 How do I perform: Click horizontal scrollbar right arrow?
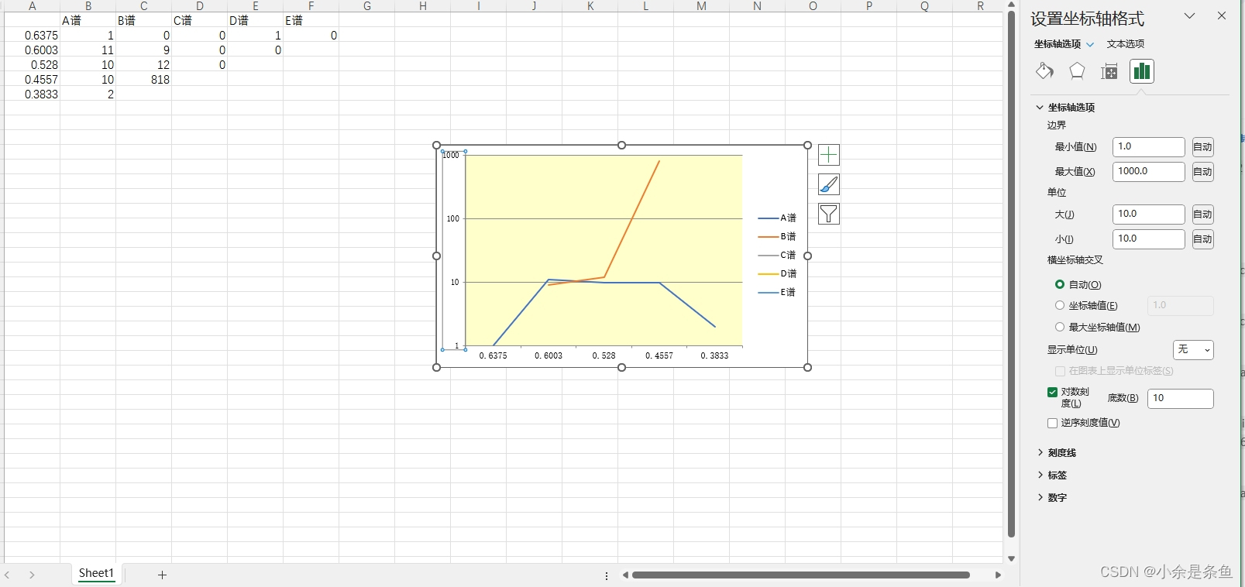[998, 575]
